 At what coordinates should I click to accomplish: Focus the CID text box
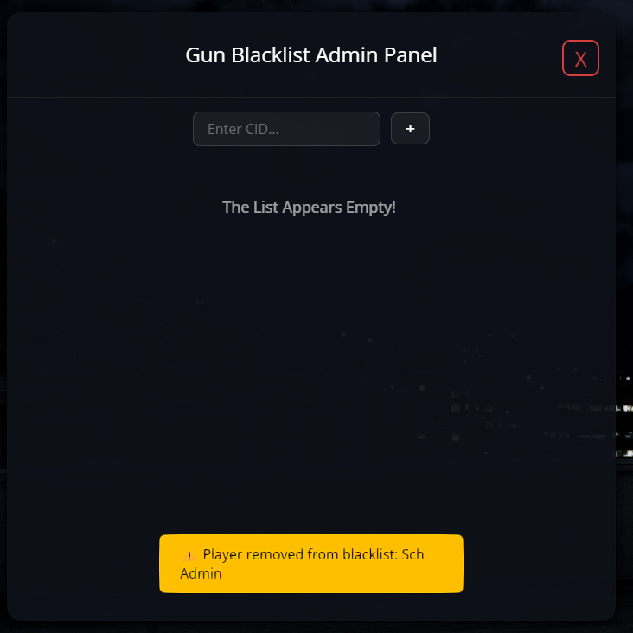286,129
